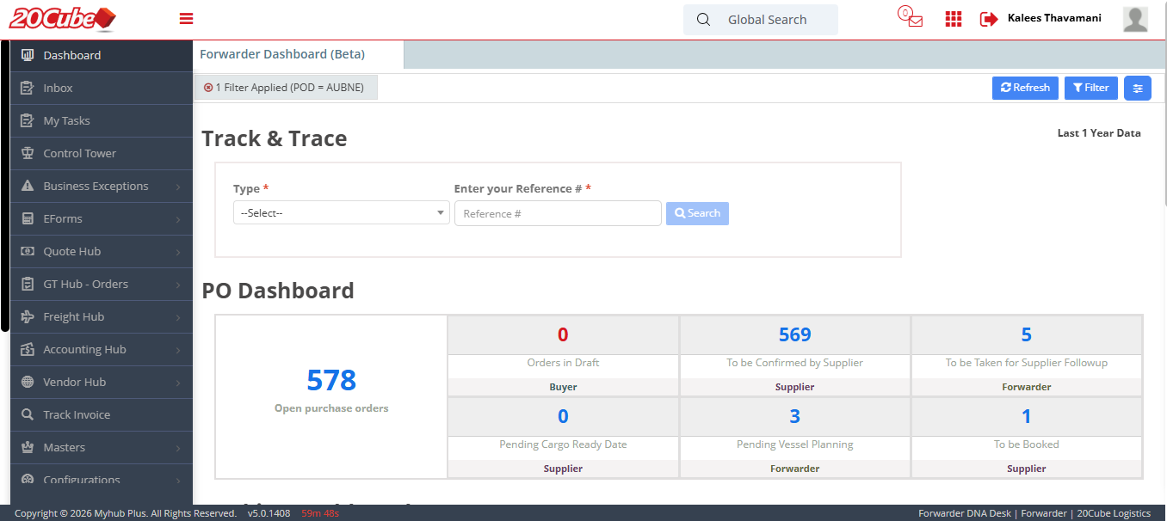
Task: Open the column settings sliders icon
Action: point(1137,88)
